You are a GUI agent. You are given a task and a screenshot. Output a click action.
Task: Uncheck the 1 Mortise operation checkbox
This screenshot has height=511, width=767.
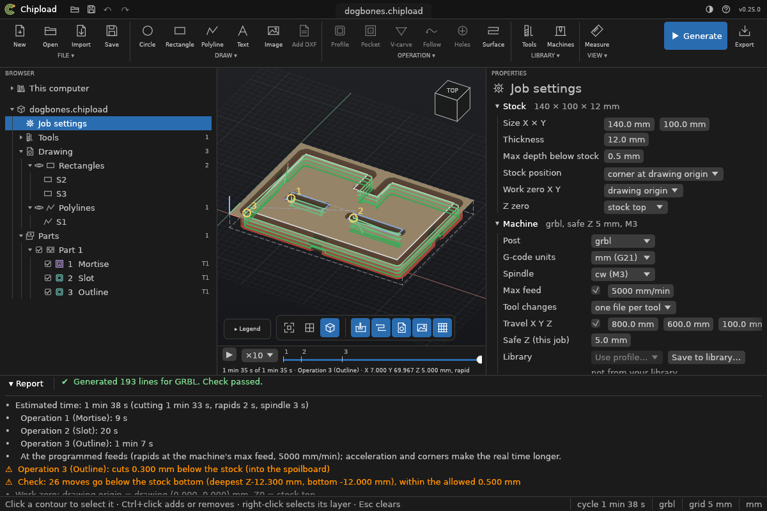pyautogui.click(x=48, y=264)
